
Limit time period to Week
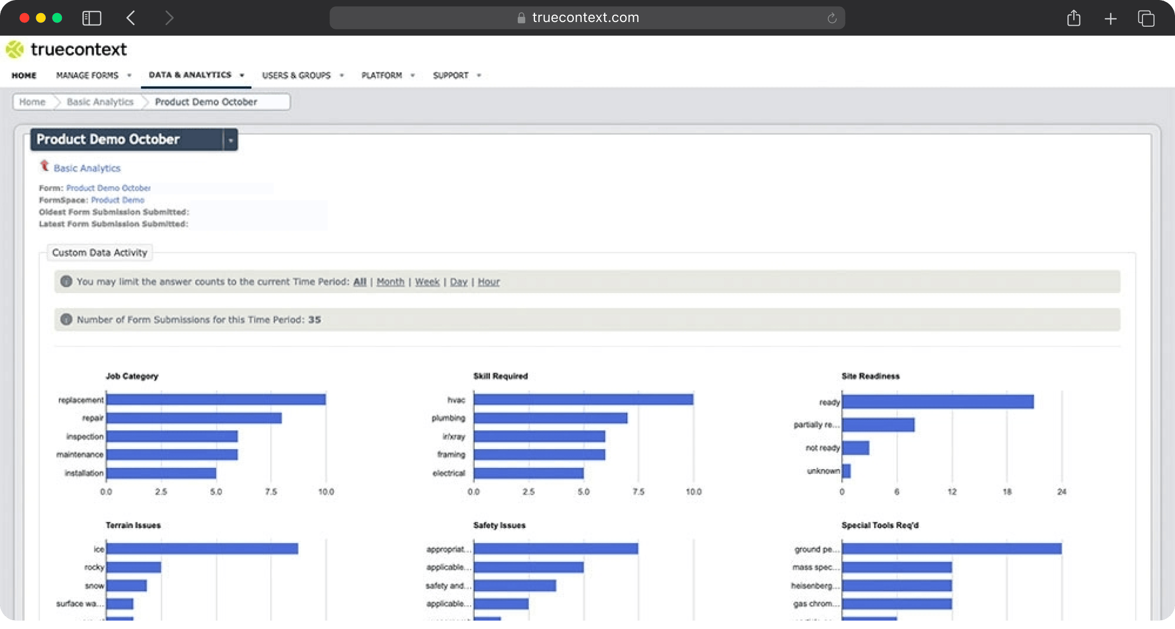click(428, 281)
